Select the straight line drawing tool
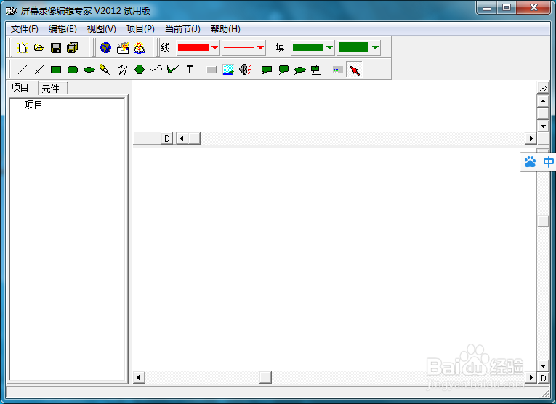 click(23, 70)
